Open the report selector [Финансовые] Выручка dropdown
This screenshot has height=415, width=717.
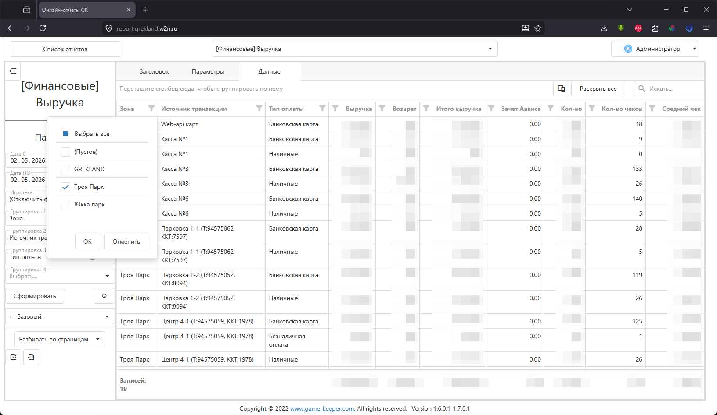(x=354, y=49)
